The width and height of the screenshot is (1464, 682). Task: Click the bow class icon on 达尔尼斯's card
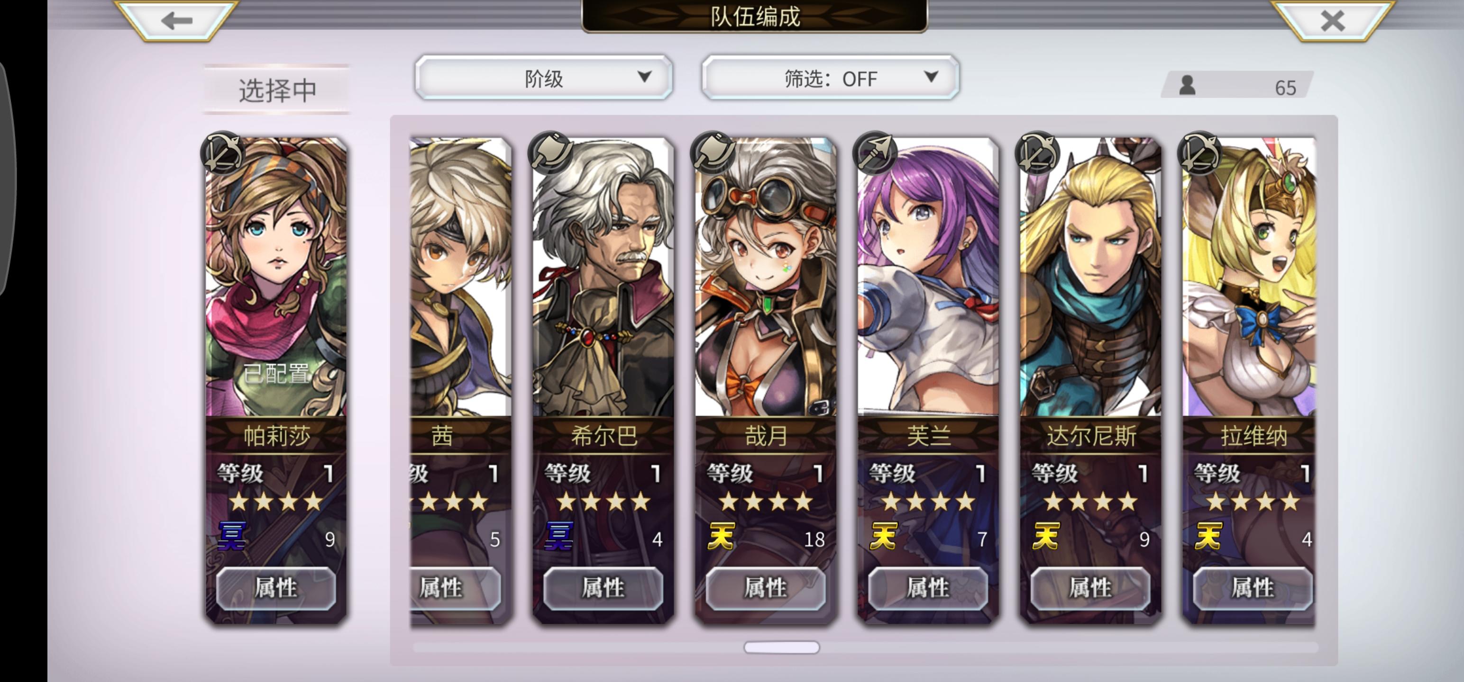(x=1037, y=152)
